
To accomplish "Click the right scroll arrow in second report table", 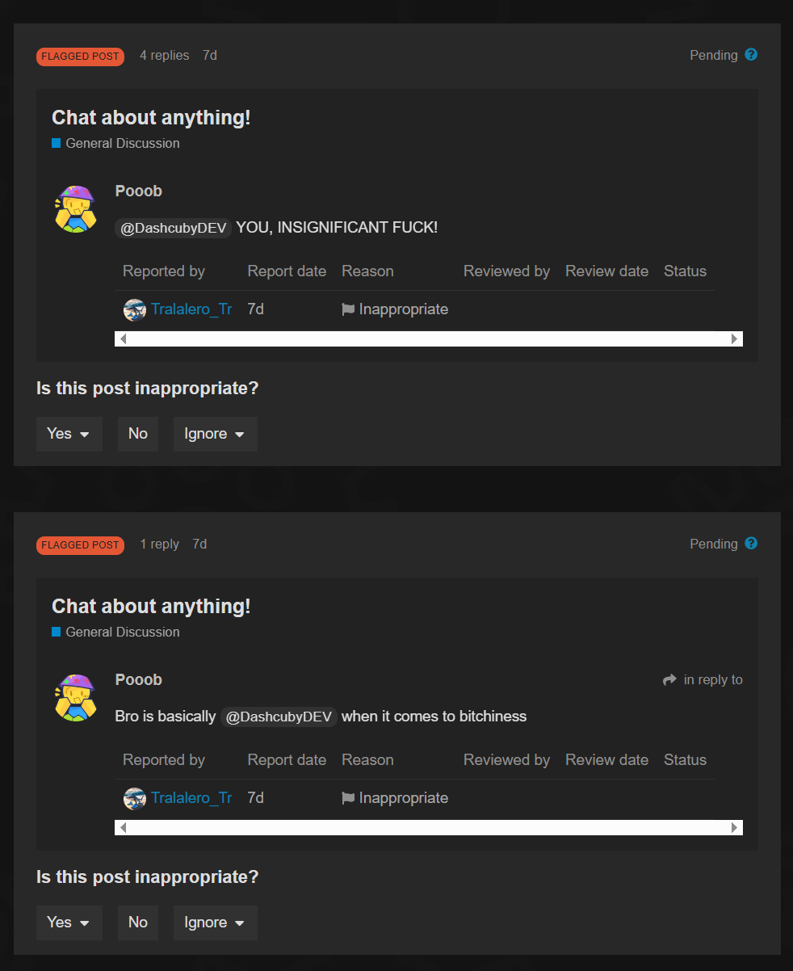I will coord(735,827).
